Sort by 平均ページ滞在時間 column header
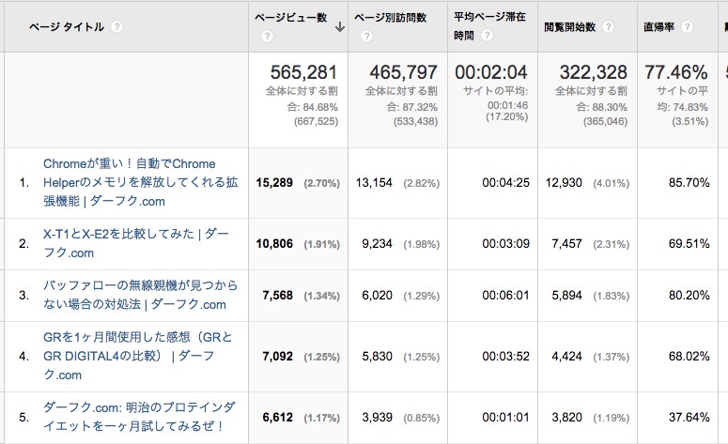728x444 pixels. pos(489,26)
